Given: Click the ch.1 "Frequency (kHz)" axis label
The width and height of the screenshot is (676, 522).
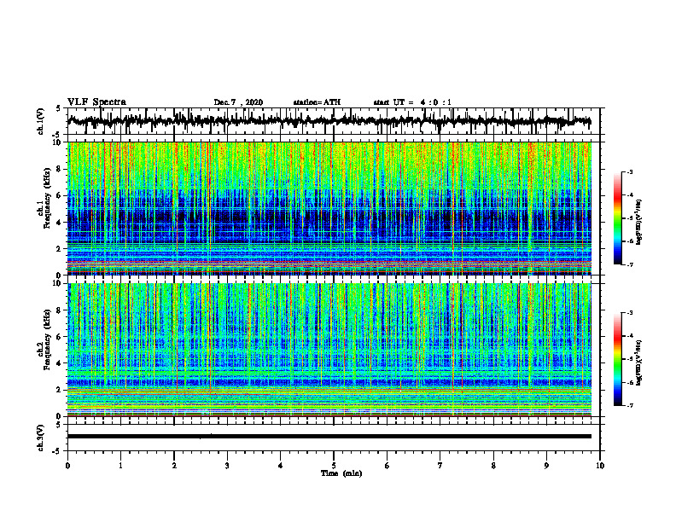Looking at the screenshot, I should tap(48, 198).
